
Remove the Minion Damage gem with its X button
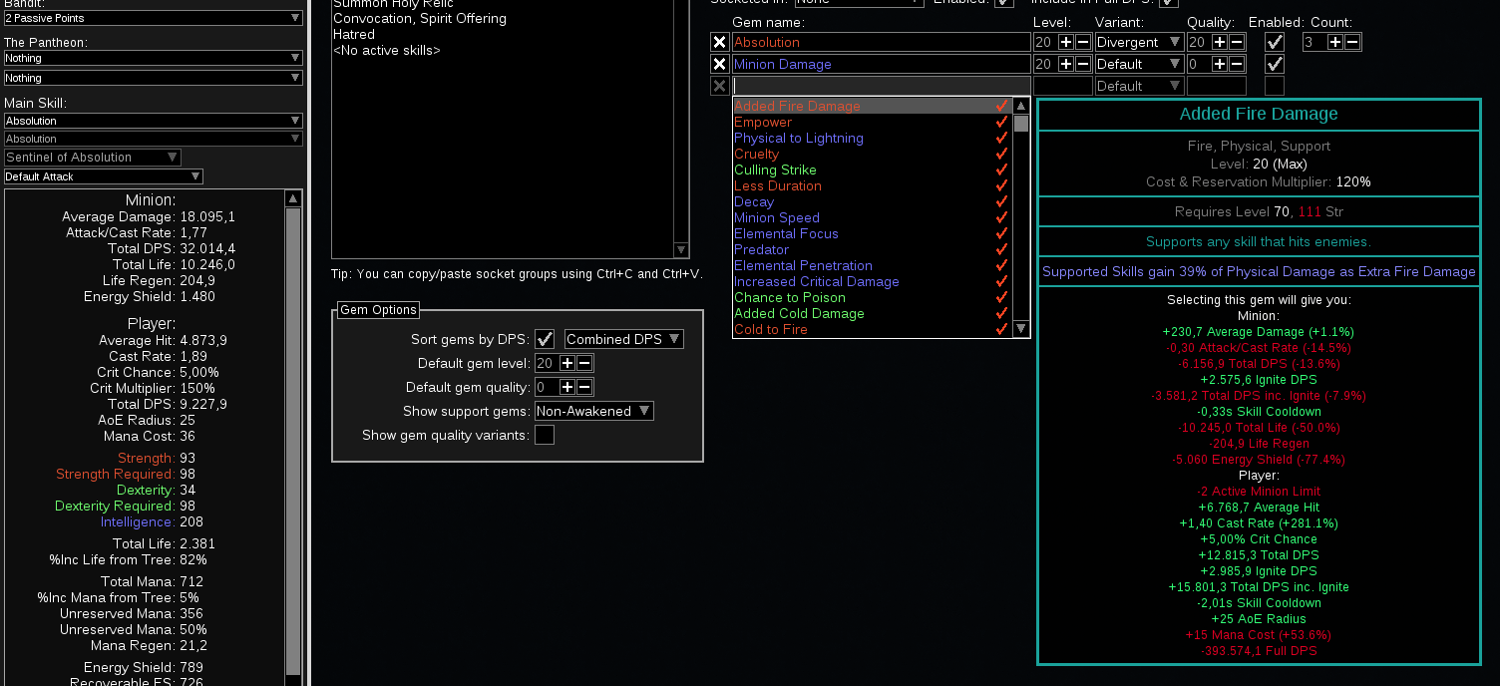tap(719, 64)
